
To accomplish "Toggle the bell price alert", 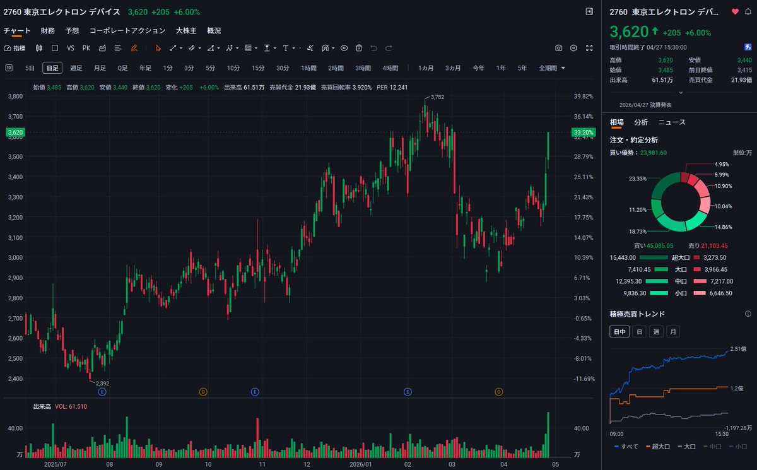I will [748, 11].
